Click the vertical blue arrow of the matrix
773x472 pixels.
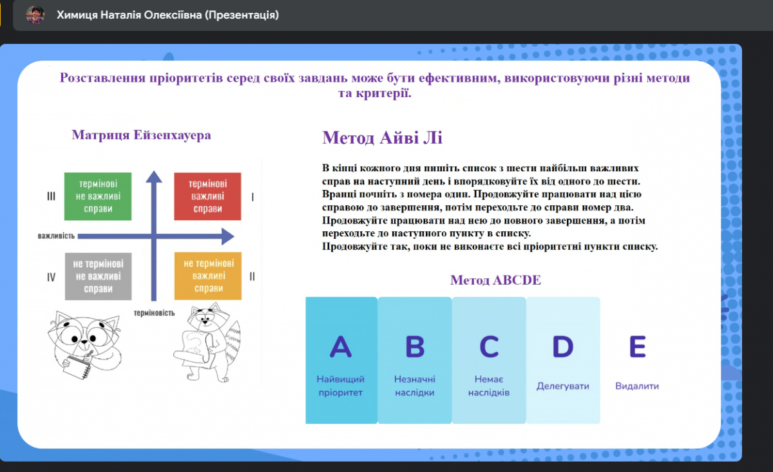pos(154,234)
